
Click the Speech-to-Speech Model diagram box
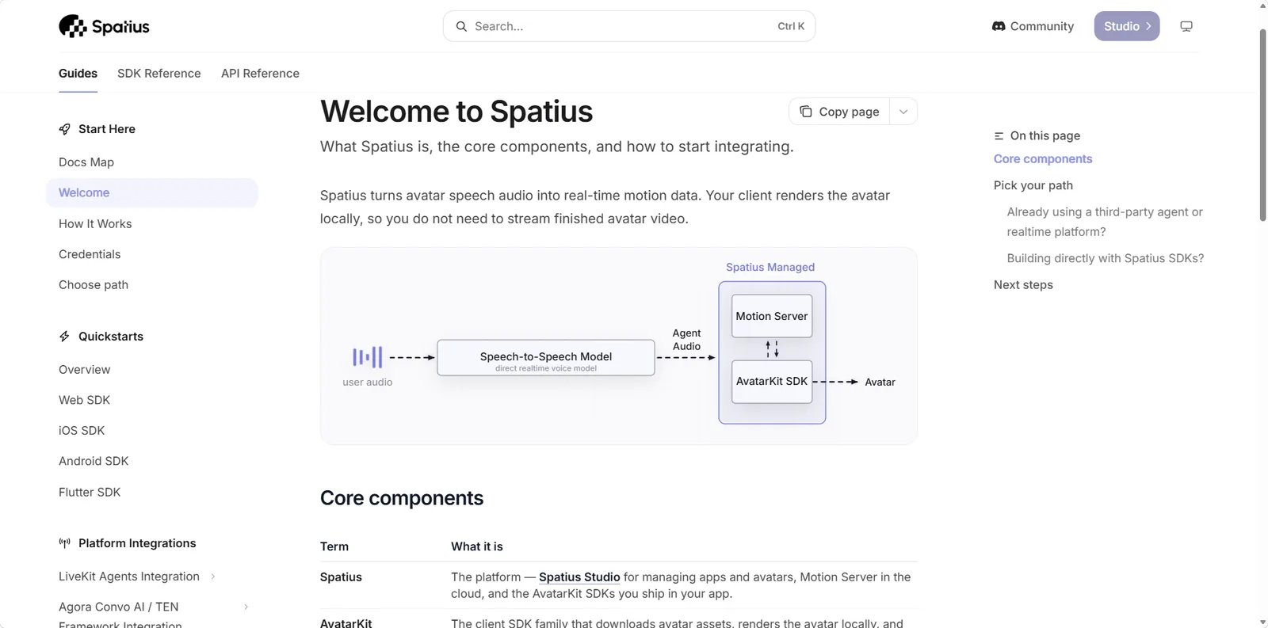coord(546,358)
